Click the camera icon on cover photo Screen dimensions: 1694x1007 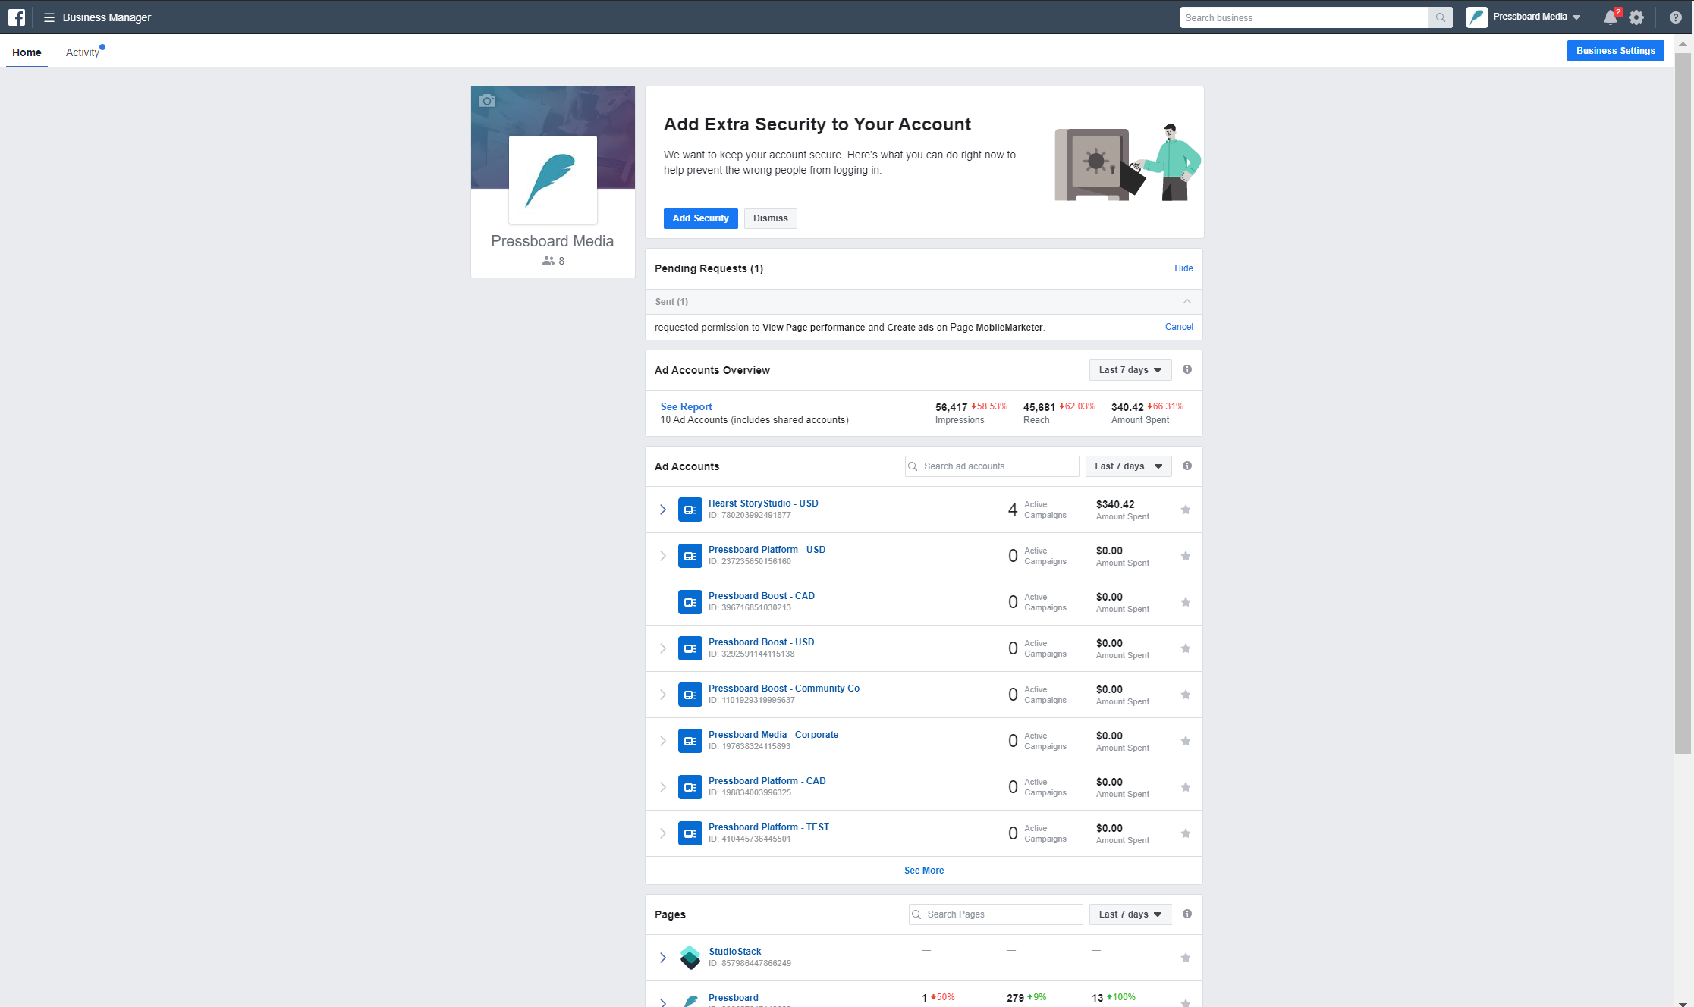(x=487, y=100)
